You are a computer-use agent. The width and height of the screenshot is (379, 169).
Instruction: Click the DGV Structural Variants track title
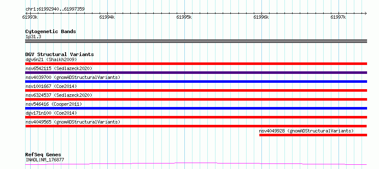(60, 54)
